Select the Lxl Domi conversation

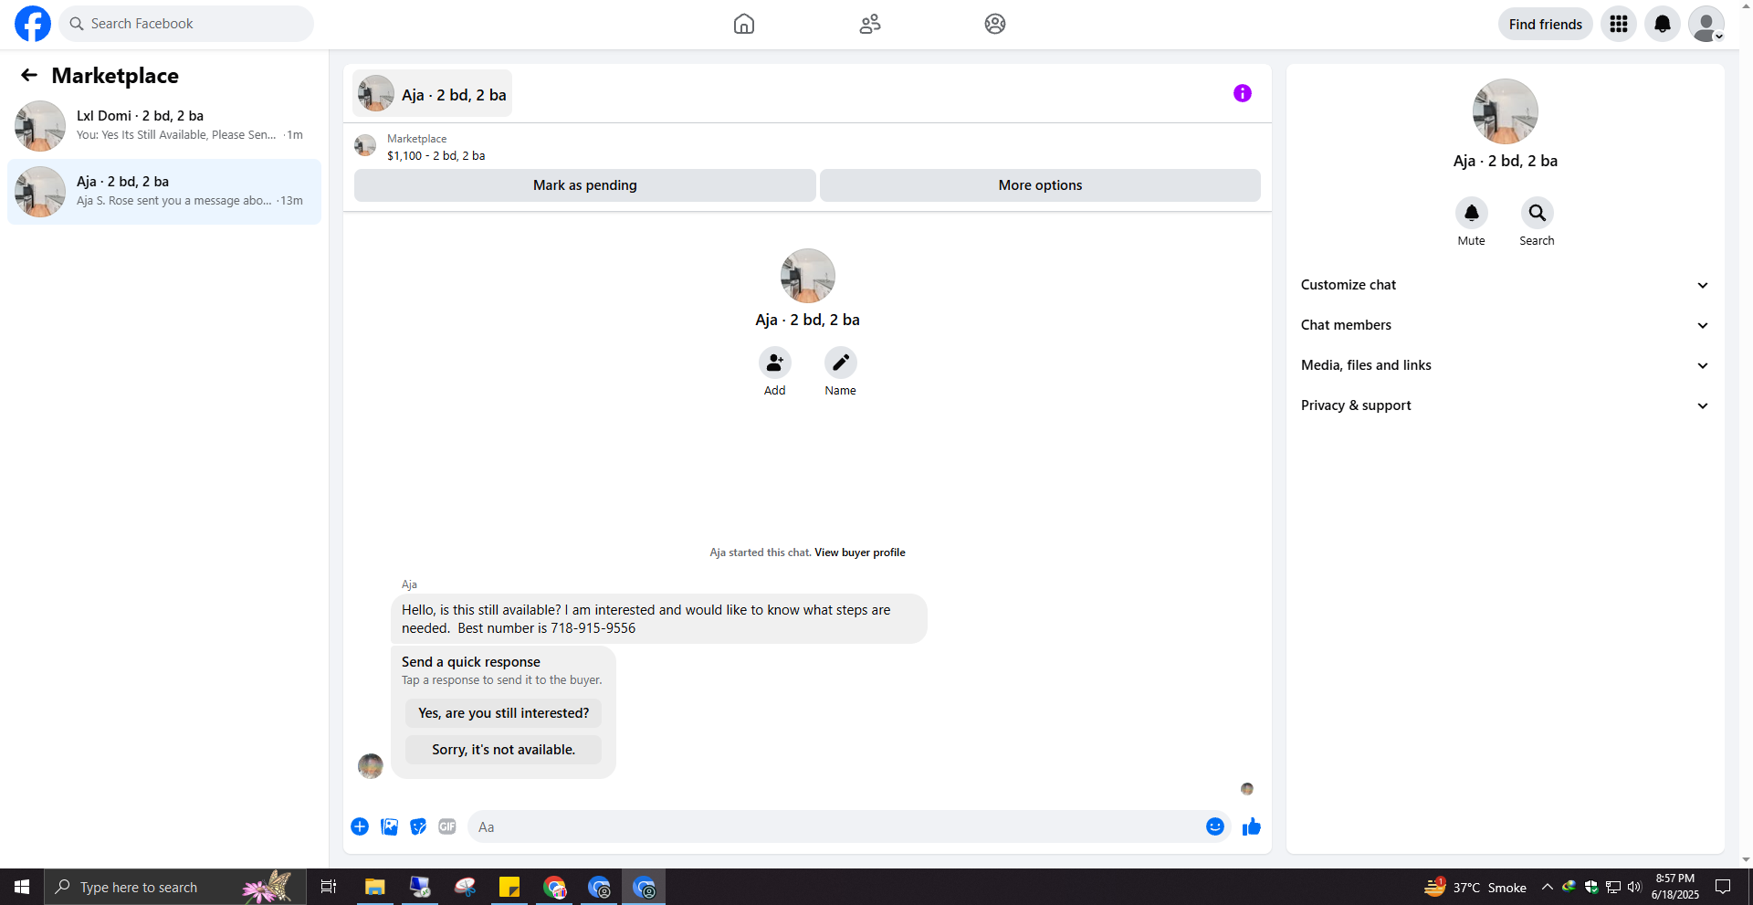[x=164, y=125]
